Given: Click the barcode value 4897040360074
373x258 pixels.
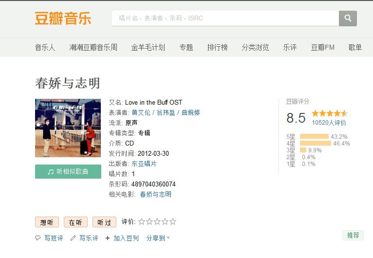Looking at the screenshot, I should pos(153,184).
